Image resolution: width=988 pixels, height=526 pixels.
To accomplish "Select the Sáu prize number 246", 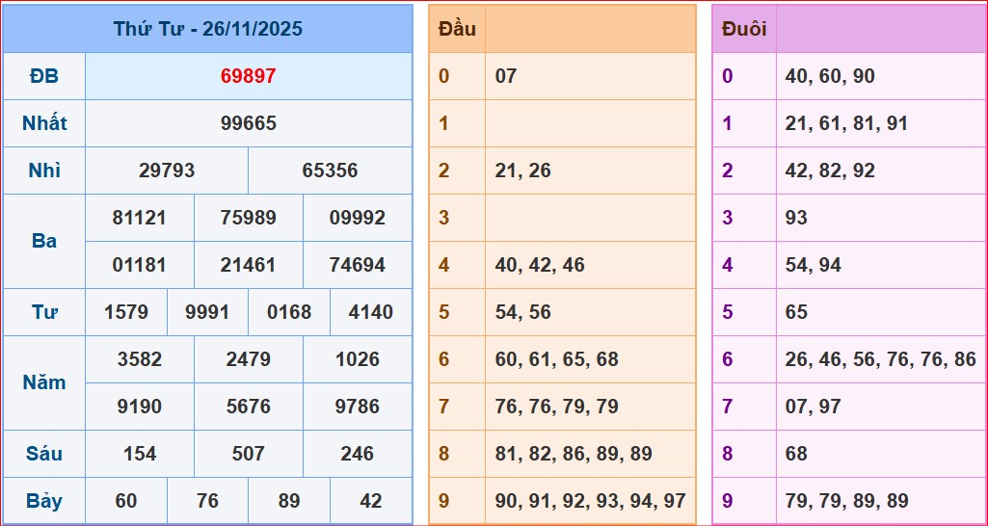I will (358, 454).
